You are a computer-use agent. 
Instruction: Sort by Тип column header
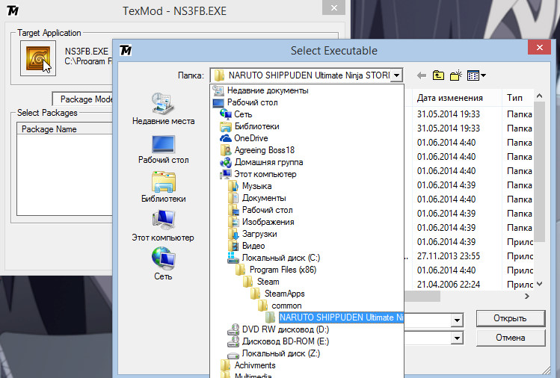tap(517, 98)
